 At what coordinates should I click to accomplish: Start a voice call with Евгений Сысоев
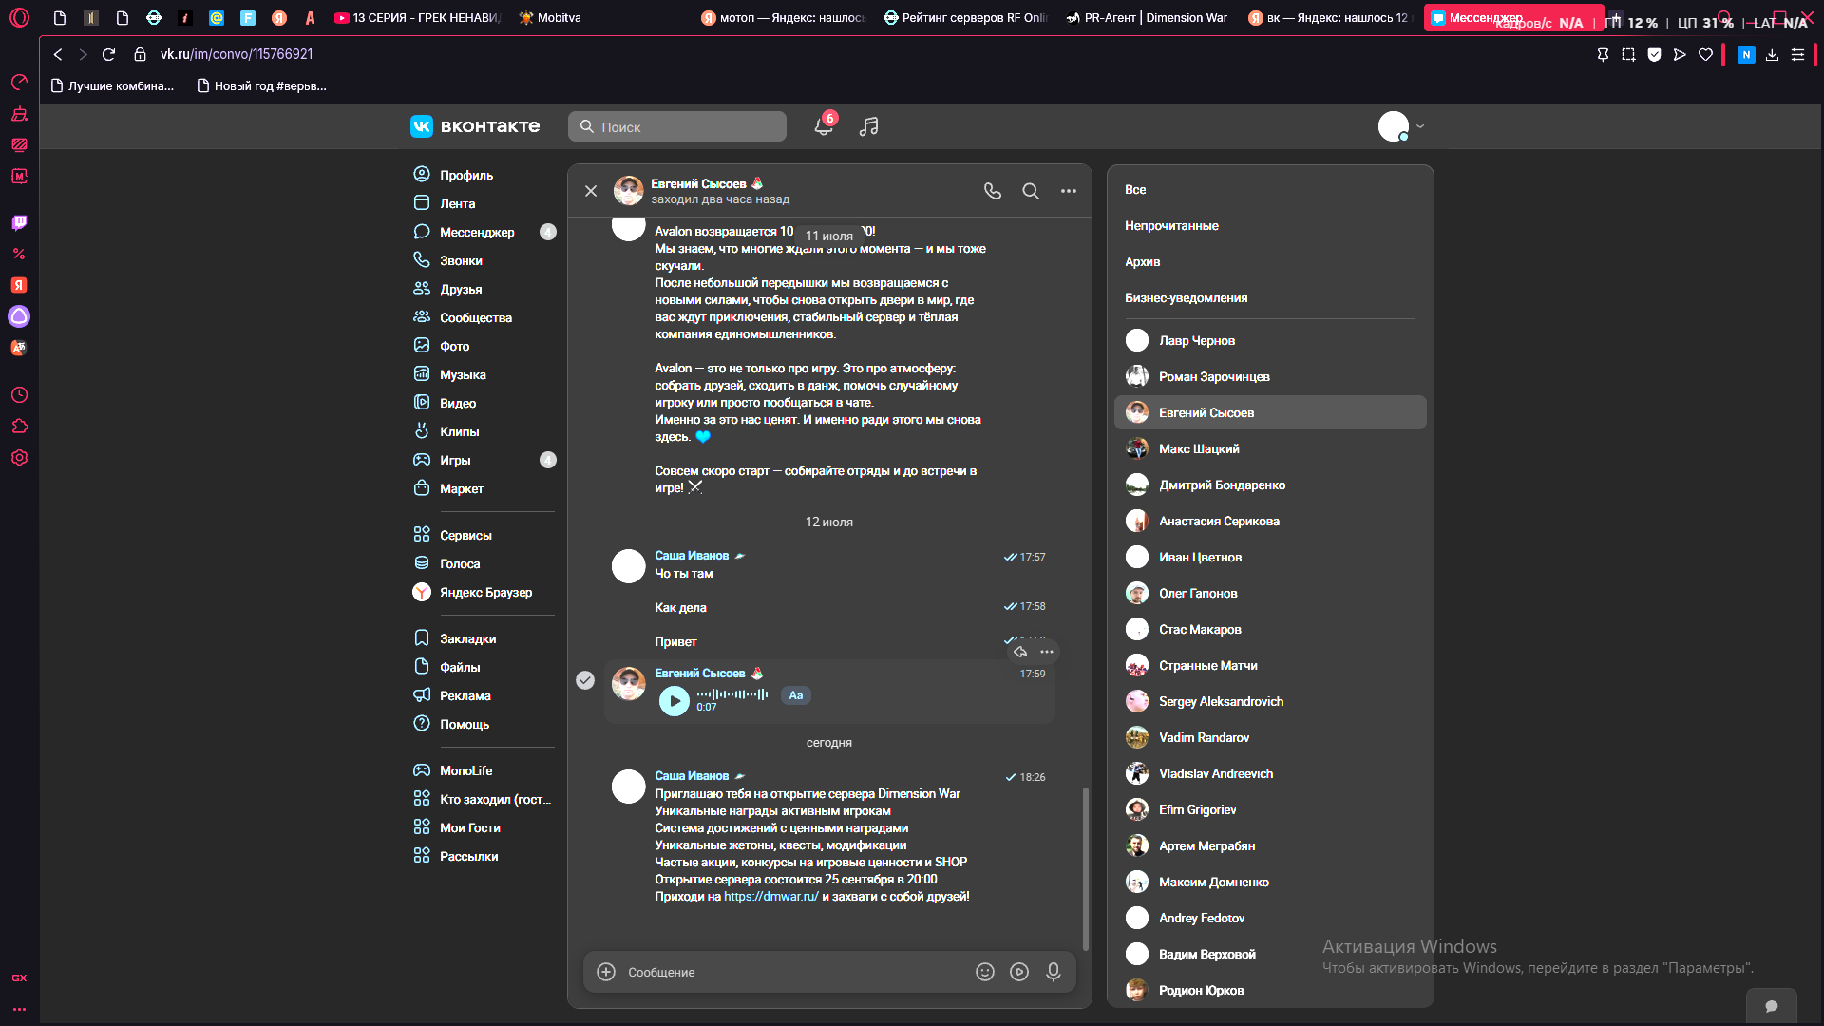tap(993, 191)
